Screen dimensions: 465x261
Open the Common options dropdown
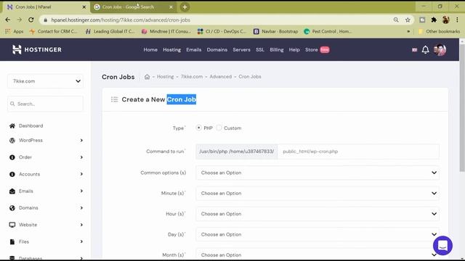point(318,173)
